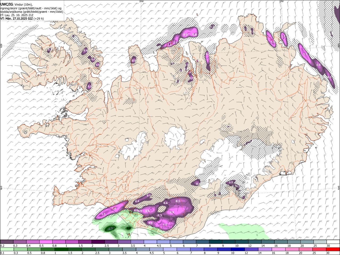340x255 pixels.
Task: Click the 0.2 swatch in the upper legend row
Action: (x=7, y=242)
